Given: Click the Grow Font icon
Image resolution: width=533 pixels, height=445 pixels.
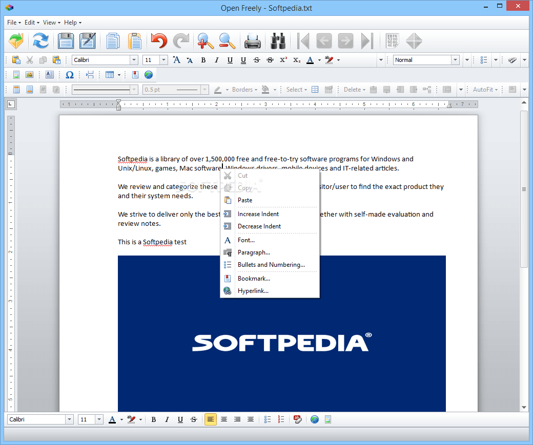Looking at the screenshot, I should pos(176,60).
